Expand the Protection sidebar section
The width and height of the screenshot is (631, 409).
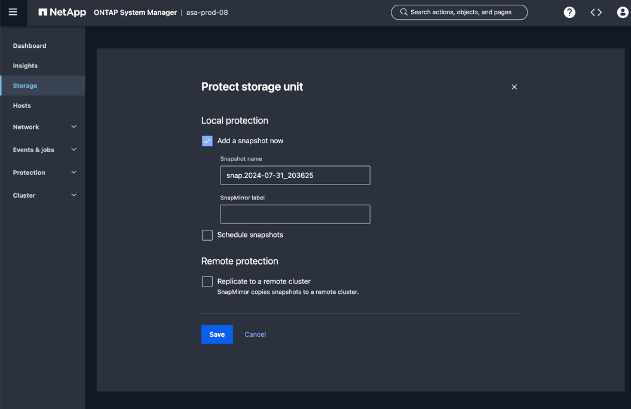click(74, 173)
